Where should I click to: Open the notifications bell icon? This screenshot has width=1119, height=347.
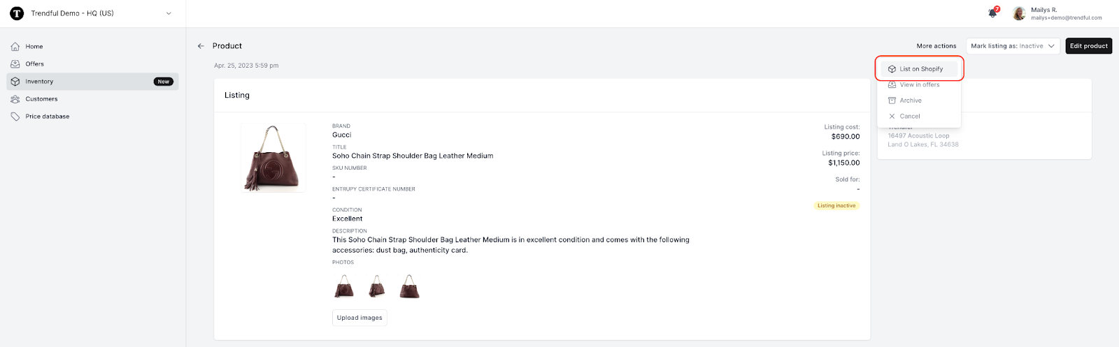(x=992, y=13)
